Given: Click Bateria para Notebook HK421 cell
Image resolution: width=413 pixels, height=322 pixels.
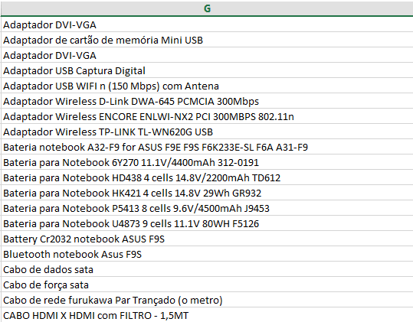Looking at the screenshot, I should click(207, 193).
